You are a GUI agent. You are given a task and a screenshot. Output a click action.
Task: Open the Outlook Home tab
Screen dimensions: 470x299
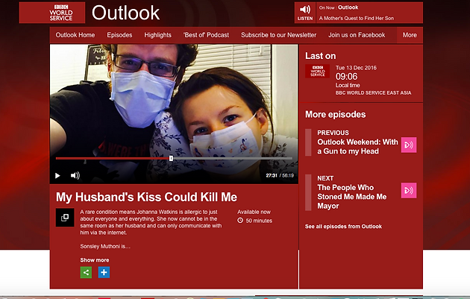click(x=75, y=35)
